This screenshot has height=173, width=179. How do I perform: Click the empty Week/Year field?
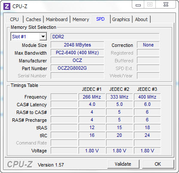click(148, 76)
